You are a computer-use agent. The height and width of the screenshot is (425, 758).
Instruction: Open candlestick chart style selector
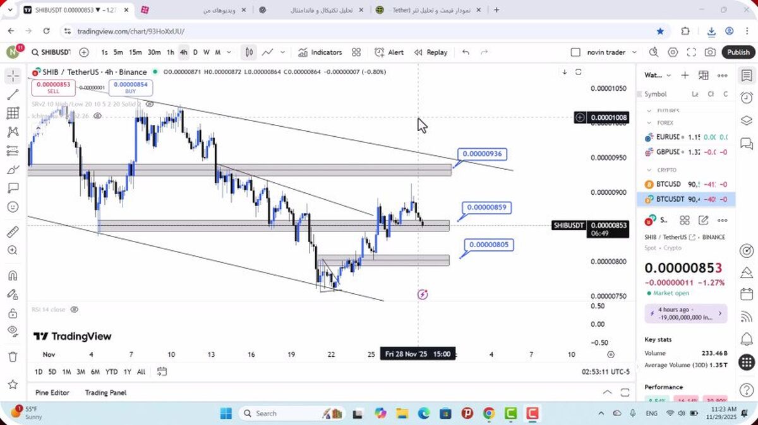(x=250, y=52)
